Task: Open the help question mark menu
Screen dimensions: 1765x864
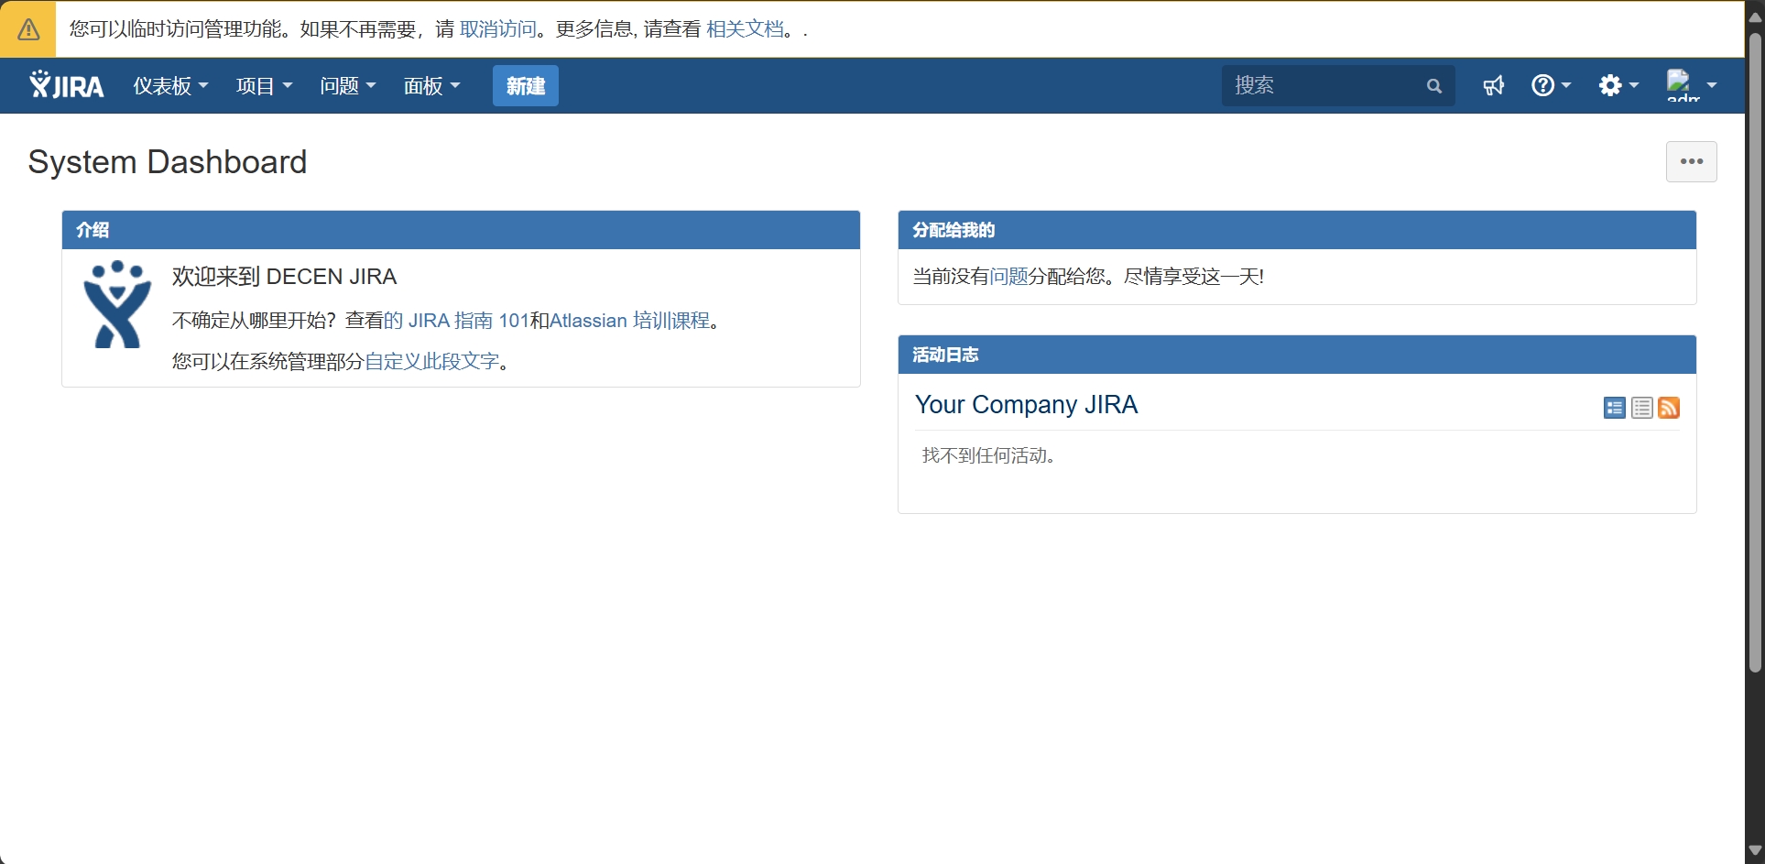Action: click(x=1551, y=85)
